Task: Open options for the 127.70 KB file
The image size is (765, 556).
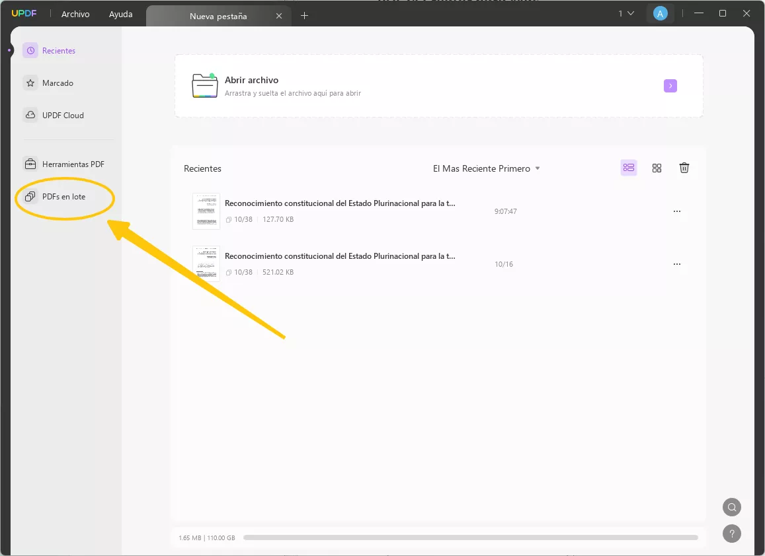Action: (676, 211)
